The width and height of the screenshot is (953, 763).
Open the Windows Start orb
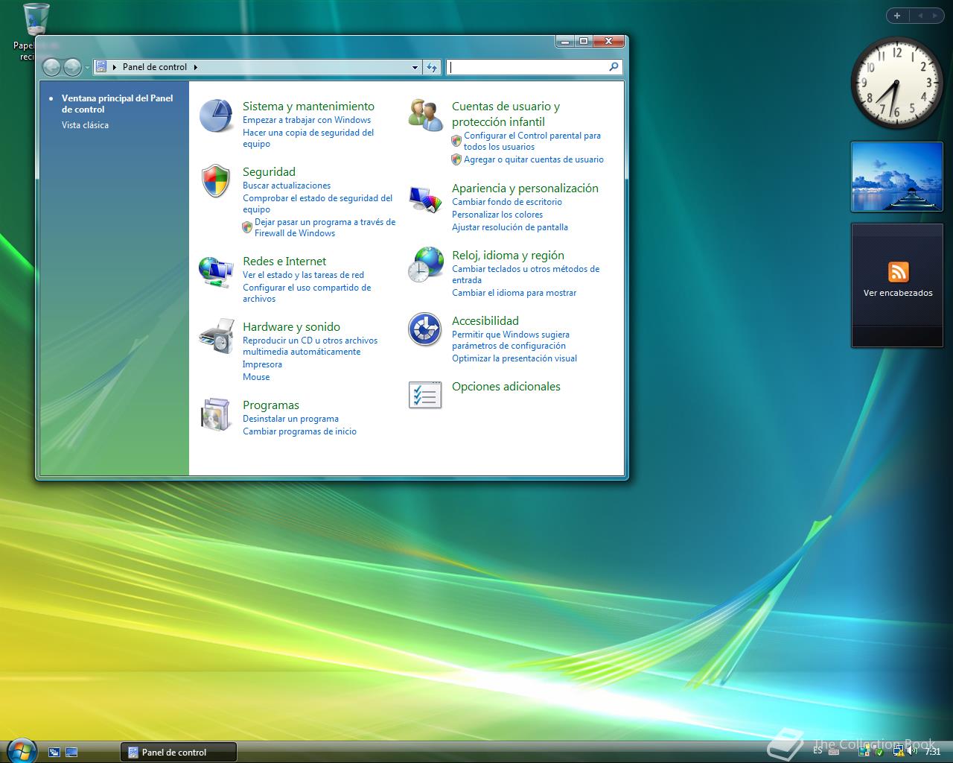click(21, 750)
